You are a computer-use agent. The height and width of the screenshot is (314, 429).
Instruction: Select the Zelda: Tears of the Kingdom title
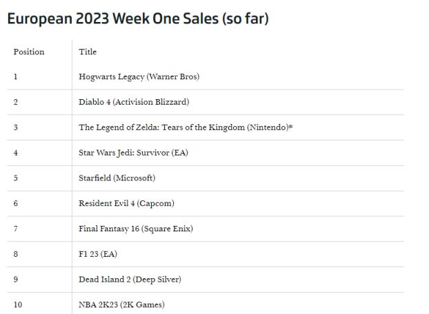click(186, 127)
